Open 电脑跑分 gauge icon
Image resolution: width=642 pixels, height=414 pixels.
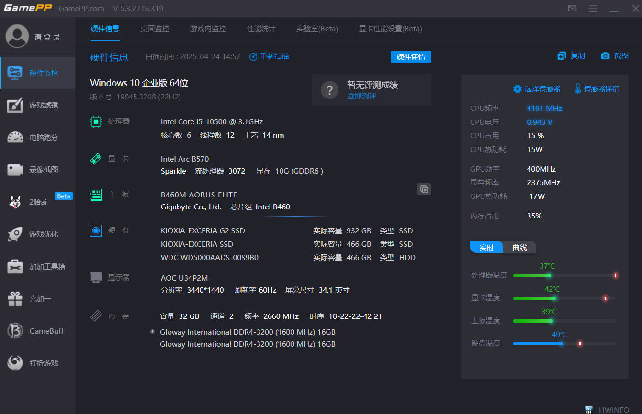15,137
